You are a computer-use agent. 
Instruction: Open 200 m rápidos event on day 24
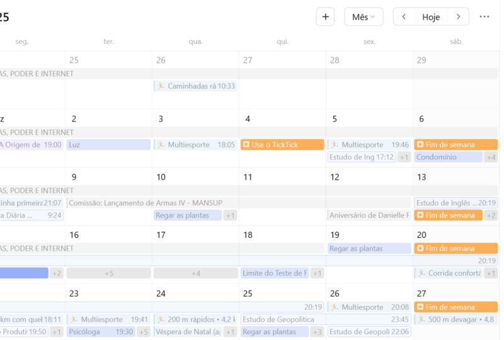coord(195,319)
